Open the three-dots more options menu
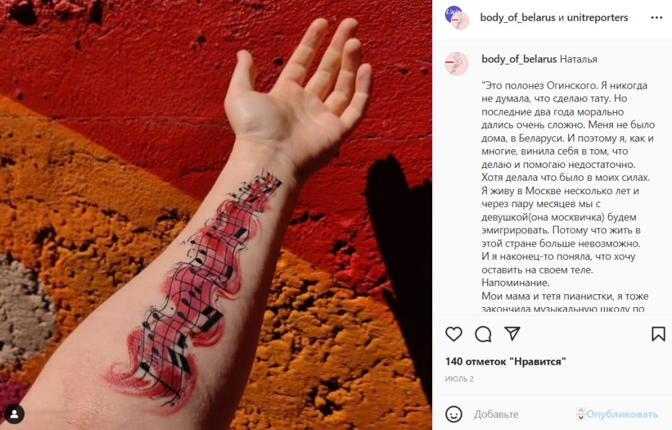672x430 pixels. tap(657, 17)
